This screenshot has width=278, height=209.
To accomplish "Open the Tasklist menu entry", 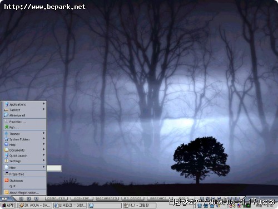I will [24, 110].
